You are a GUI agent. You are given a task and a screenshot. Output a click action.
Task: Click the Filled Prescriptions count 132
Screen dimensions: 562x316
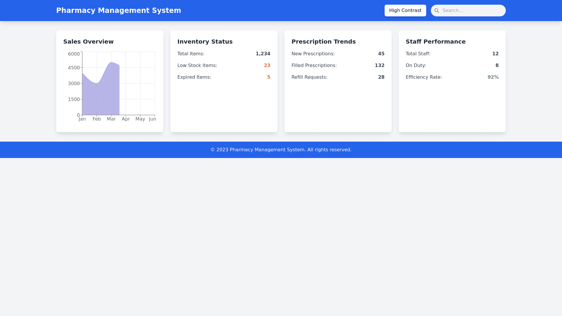click(x=379, y=65)
